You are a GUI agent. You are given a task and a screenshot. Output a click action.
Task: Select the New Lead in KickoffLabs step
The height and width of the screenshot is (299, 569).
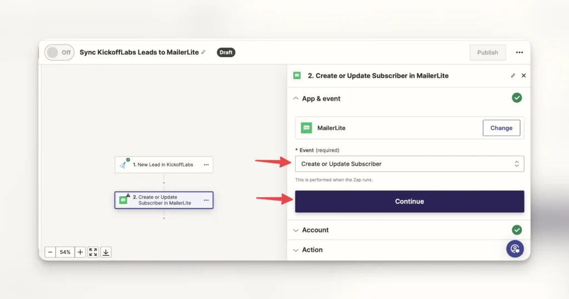(164, 165)
